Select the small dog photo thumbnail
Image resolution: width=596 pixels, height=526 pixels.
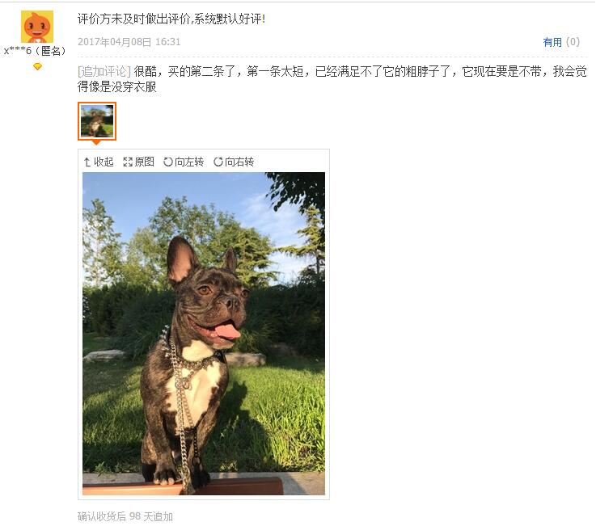point(97,121)
